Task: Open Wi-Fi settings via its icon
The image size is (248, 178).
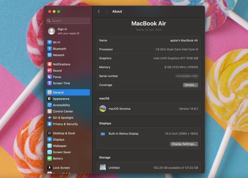Action: coord(50,42)
